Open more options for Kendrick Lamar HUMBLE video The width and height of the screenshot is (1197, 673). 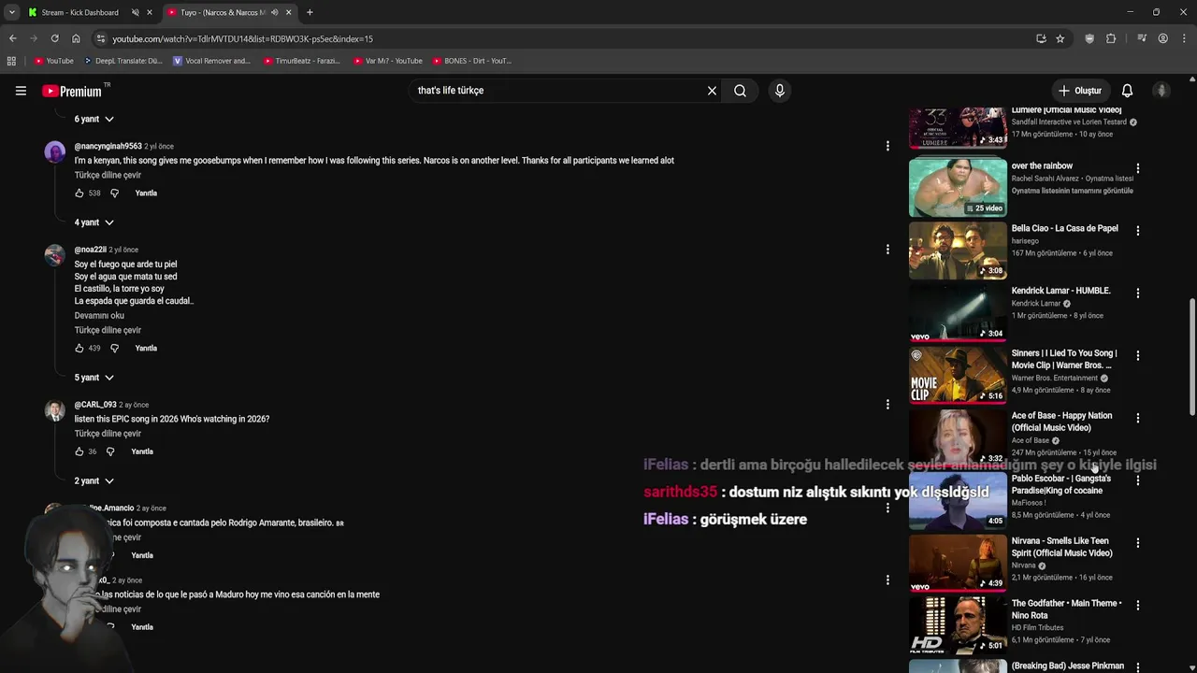tap(1138, 293)
